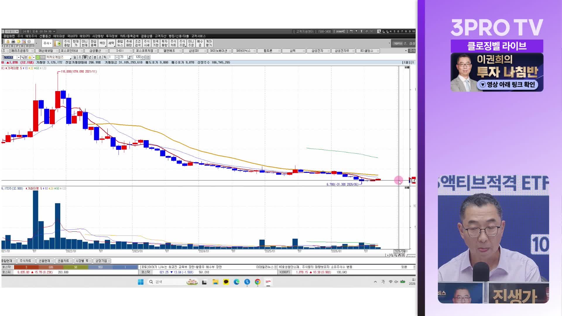562x316 pixels.
Task: Expand the stock code 293490 dropdown arrow
Action: point(18,57)
